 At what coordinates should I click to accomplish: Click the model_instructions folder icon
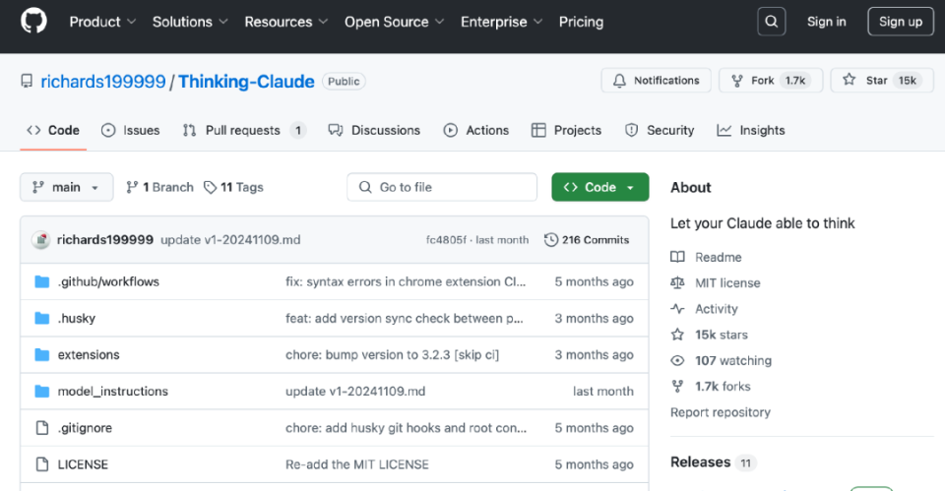[x=42, y=392]
